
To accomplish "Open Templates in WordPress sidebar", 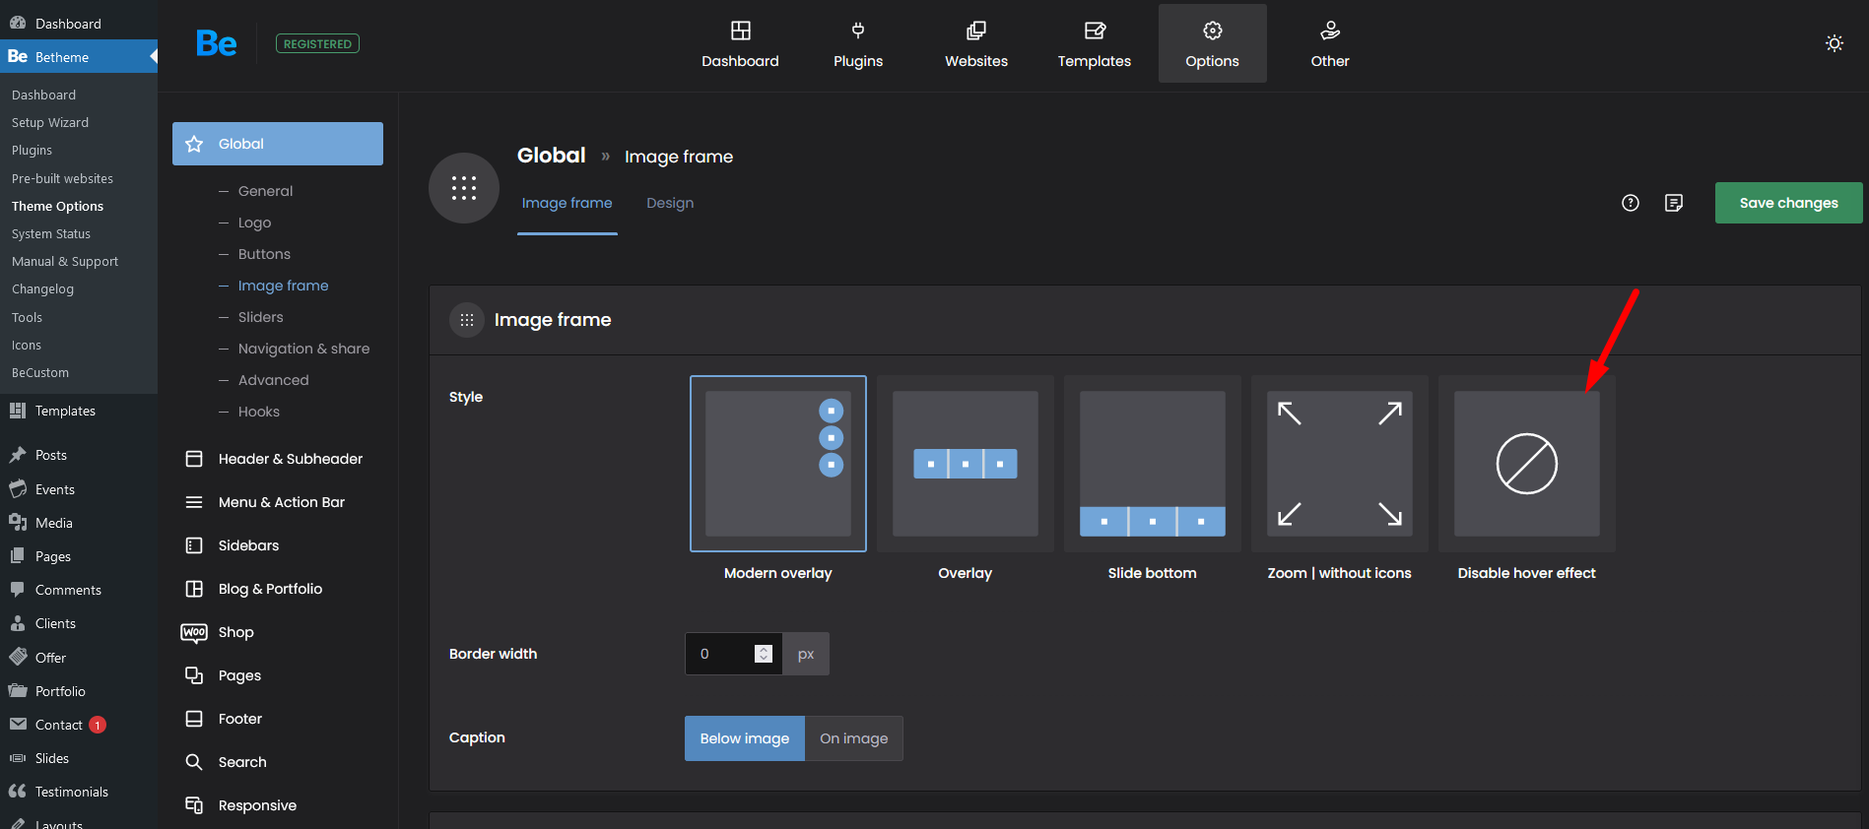I will click(x=79, y=411).
